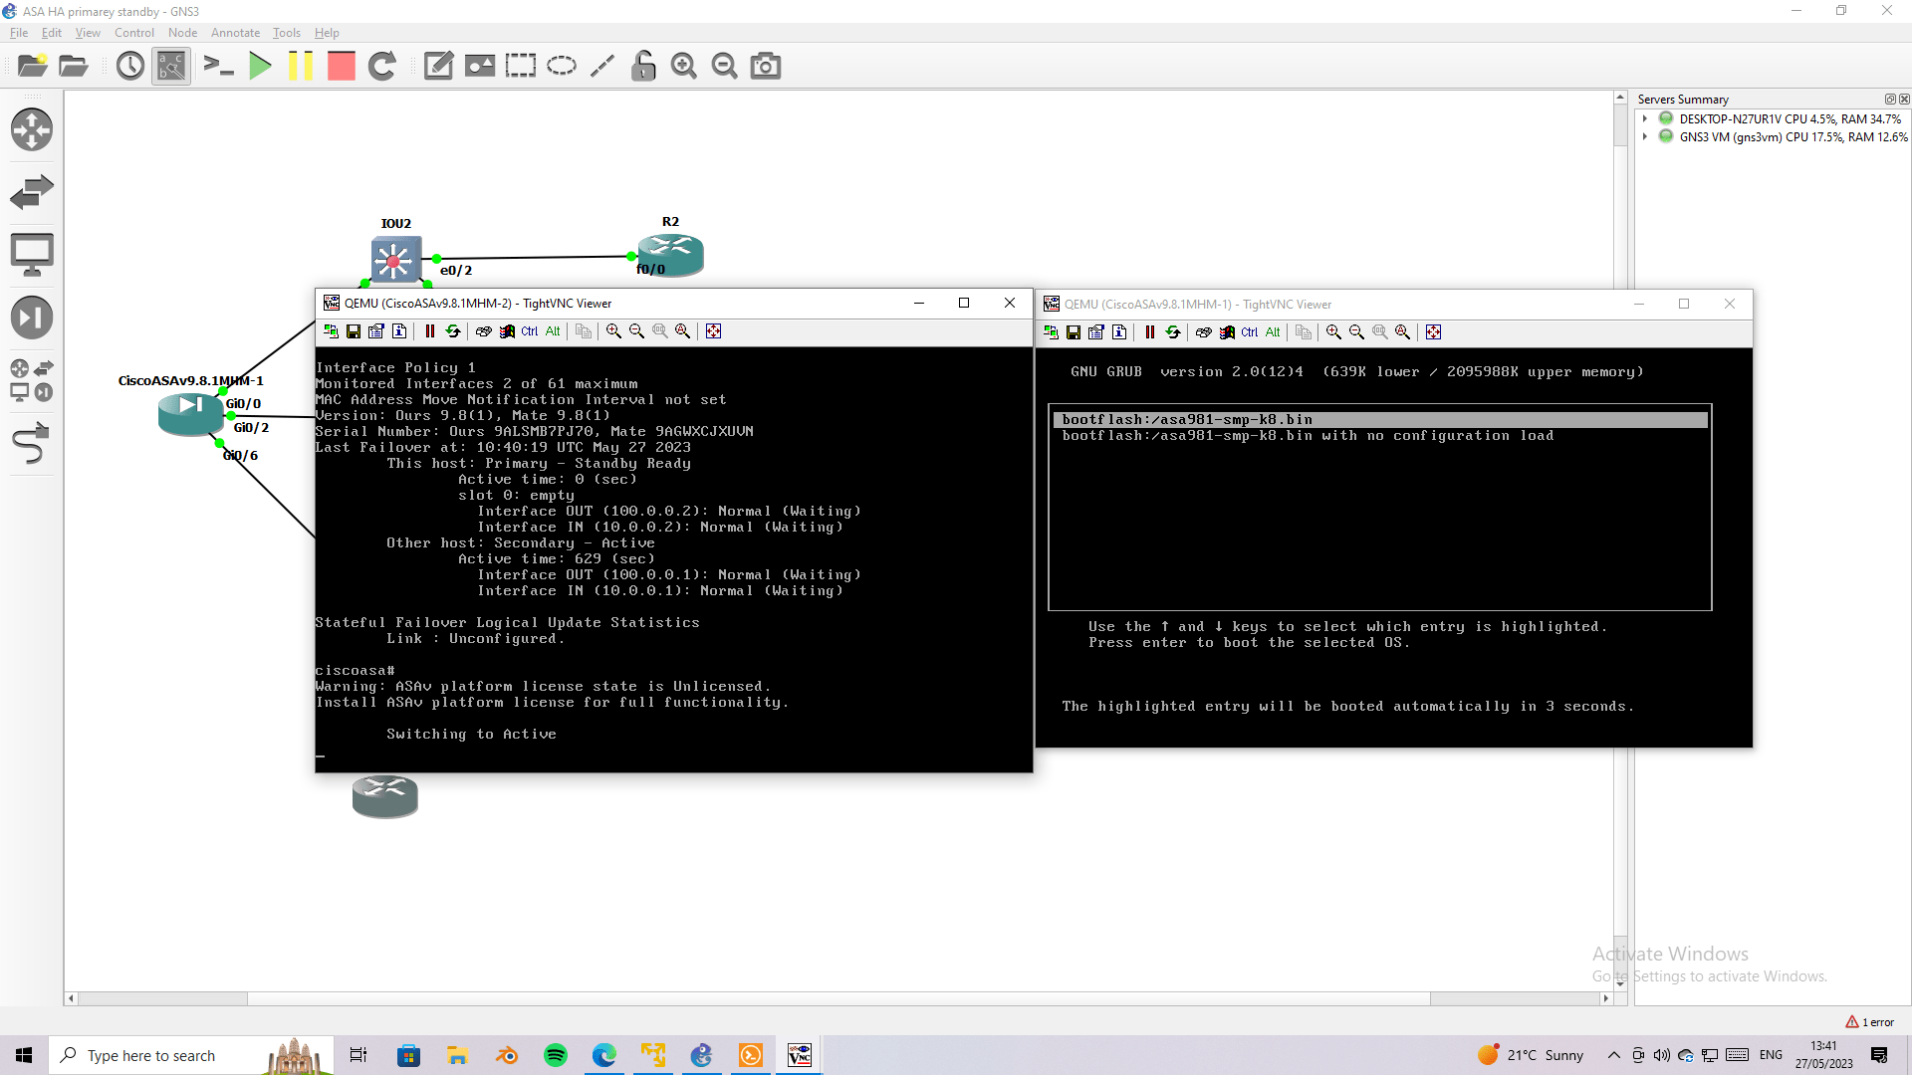
Task: Toggle interface labels visibility in GNS3
Action: (170, 66)
